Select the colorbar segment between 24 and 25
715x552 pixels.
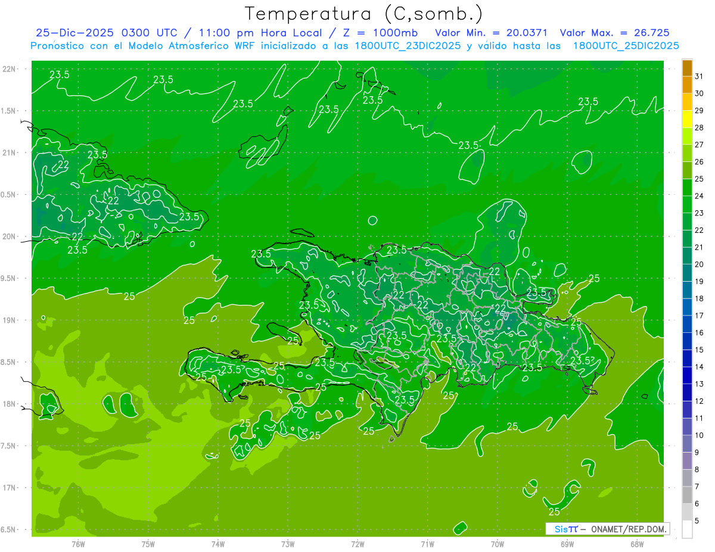point(687,187)
